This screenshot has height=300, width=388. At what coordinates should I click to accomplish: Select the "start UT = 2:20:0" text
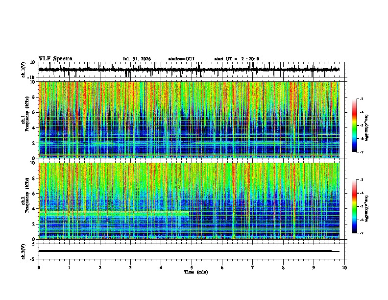237,59
